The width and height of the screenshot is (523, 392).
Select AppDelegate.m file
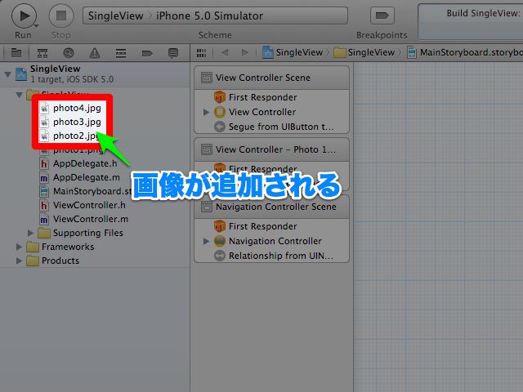(87, 177)
